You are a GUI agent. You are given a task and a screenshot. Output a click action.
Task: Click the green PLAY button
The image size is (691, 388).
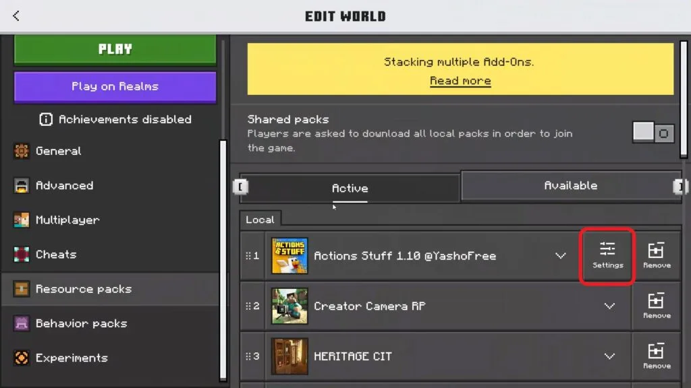tap(115, 49)
